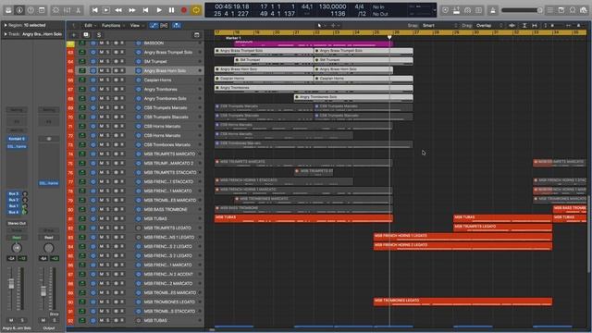Screen dimensions: 592x333
Task: Select Angry Trombones Solo region
Action: coord(353,98)
